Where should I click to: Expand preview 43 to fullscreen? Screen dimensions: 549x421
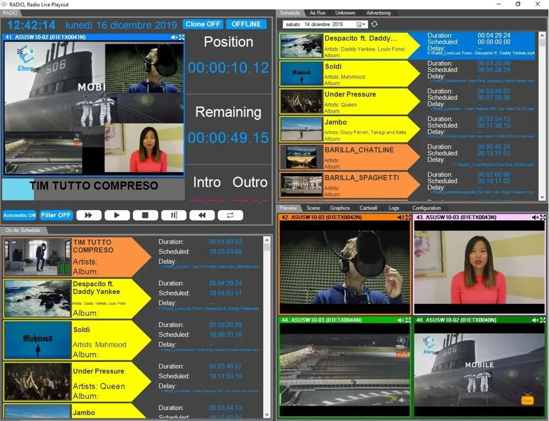pos(542,218)
